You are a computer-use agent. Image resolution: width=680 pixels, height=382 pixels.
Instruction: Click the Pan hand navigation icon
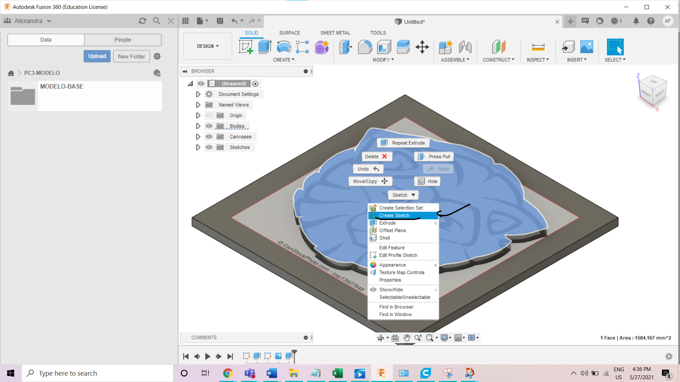pyautogui.click(x=407, y=338)
